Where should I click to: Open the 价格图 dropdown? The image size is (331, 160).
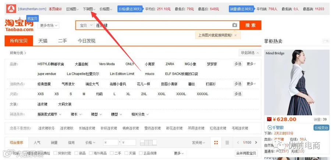pos(106,9)
